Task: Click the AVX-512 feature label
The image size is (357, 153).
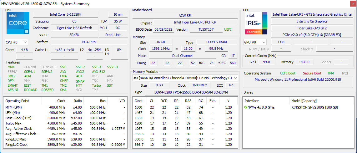Action: (x=98, y=72)
